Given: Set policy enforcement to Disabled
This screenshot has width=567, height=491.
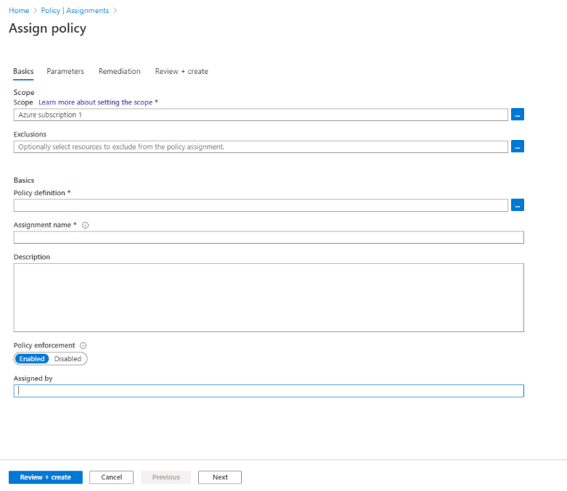Looking at the screenshot, I should tap(68, 359).
